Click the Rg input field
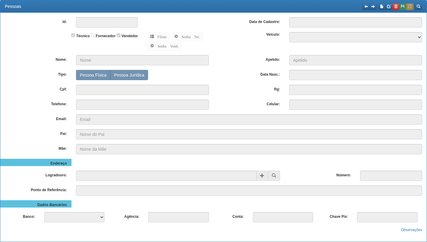This screenshot has height=242, width=427. [356, 90]
